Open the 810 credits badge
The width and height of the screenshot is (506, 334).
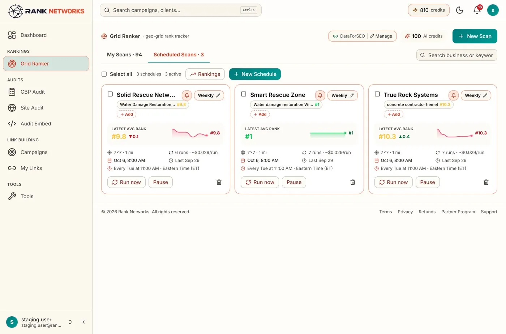pyautogui.click(x=429, y=10)
